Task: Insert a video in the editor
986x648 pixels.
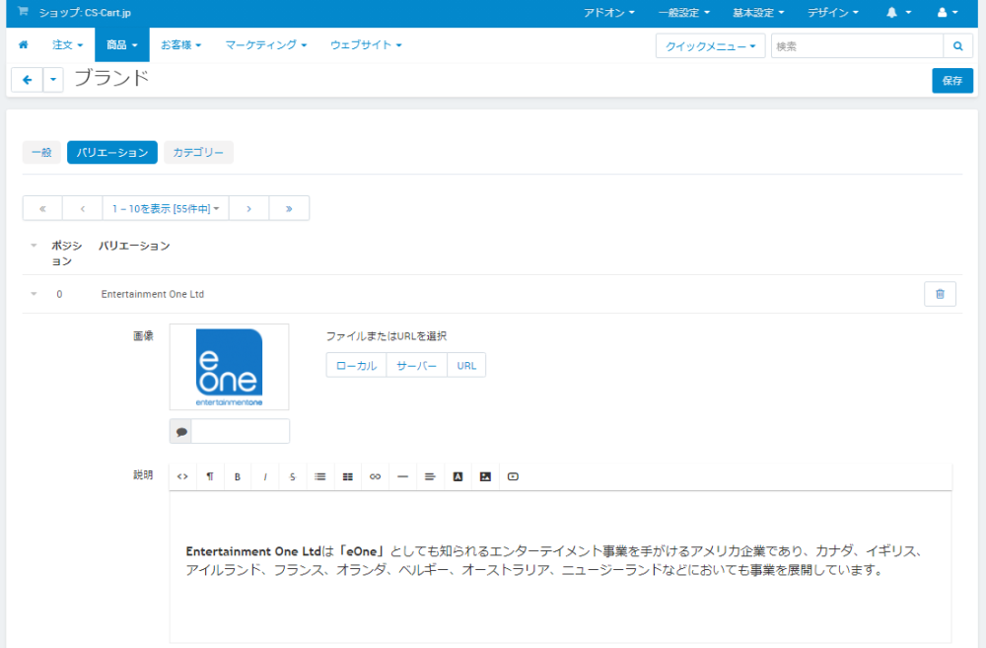Action: click(x=513, y=477)
